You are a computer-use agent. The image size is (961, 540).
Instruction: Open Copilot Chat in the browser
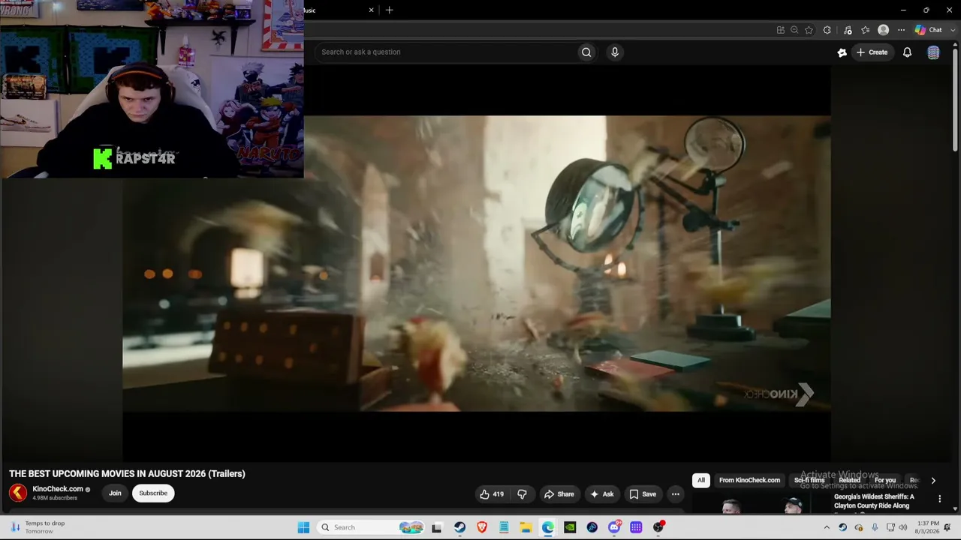(x=929, y=30)
